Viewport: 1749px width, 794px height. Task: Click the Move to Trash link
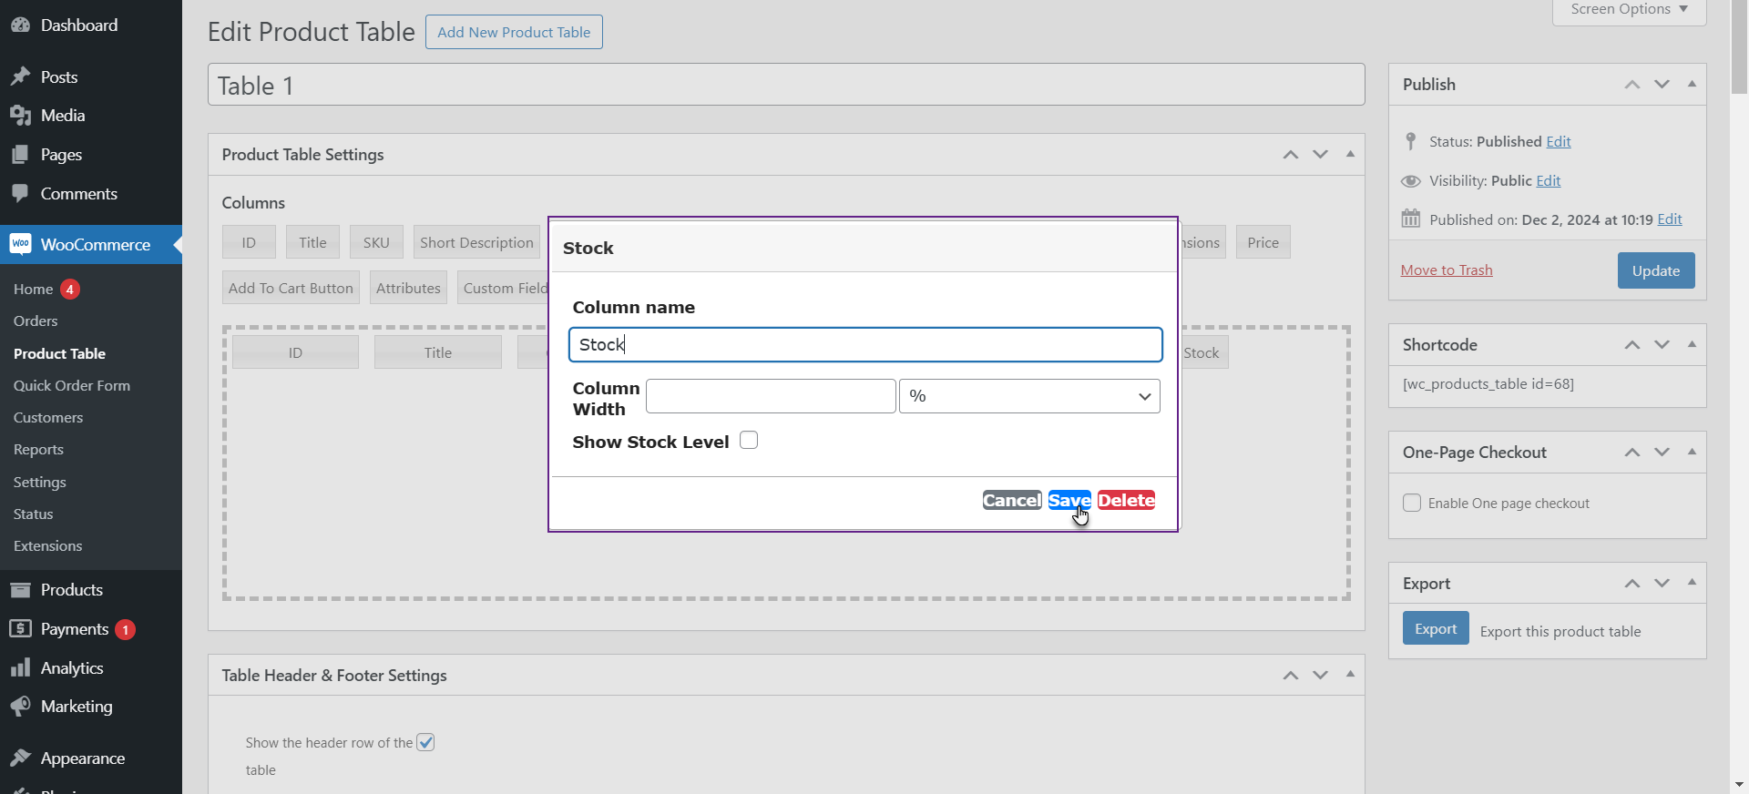pos(1447,270)
